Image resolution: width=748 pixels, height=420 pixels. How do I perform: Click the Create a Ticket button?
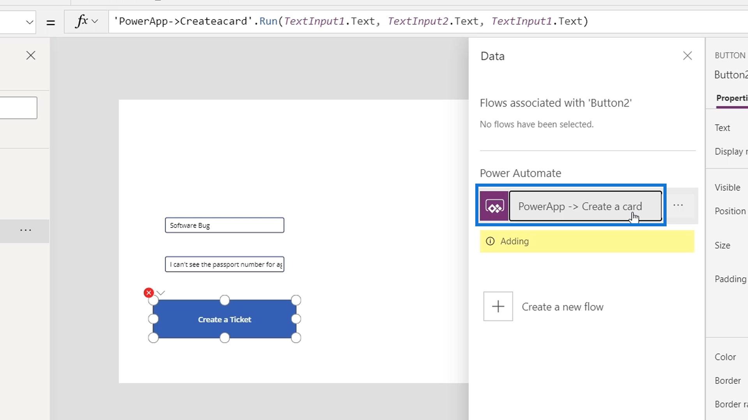(x=224, y=319)
